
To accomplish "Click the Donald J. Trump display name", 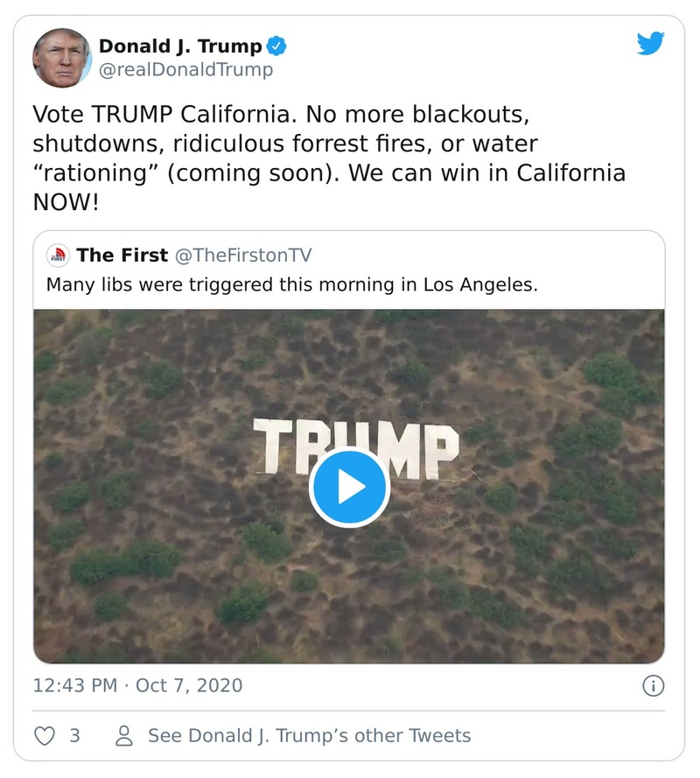I will (179, 47).
